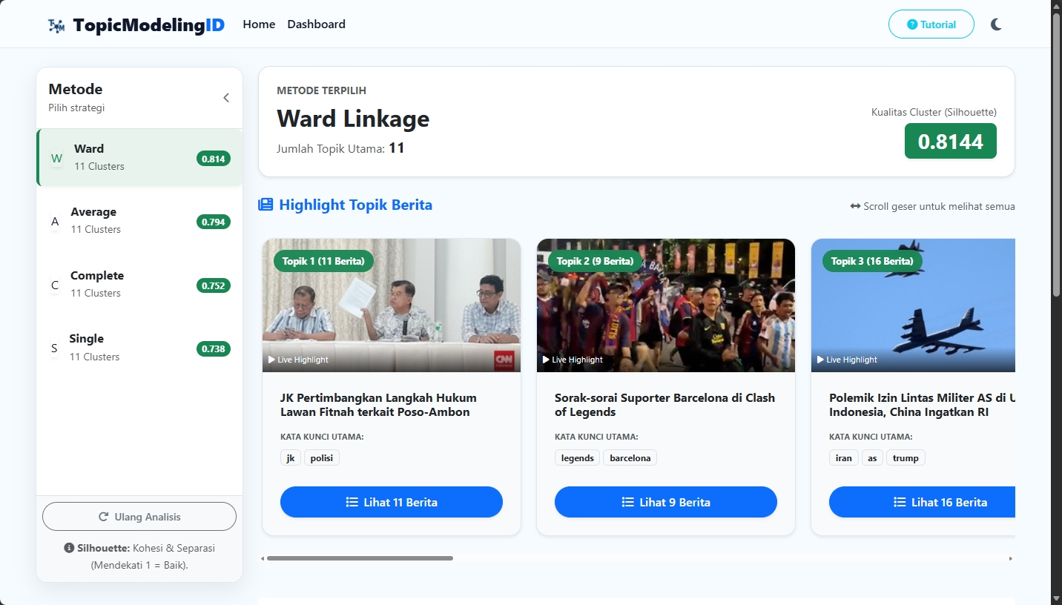
Task: Click the Sorak-sorai Suporter Barcelona headline
Action: click(x=664, y=405)
